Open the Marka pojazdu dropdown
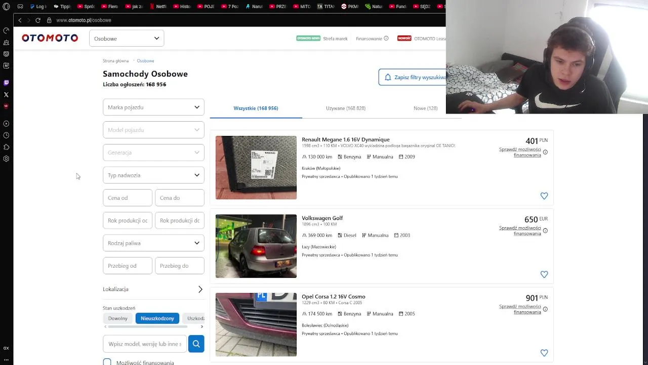Viewport: 648px width, 365px height. 153,107
